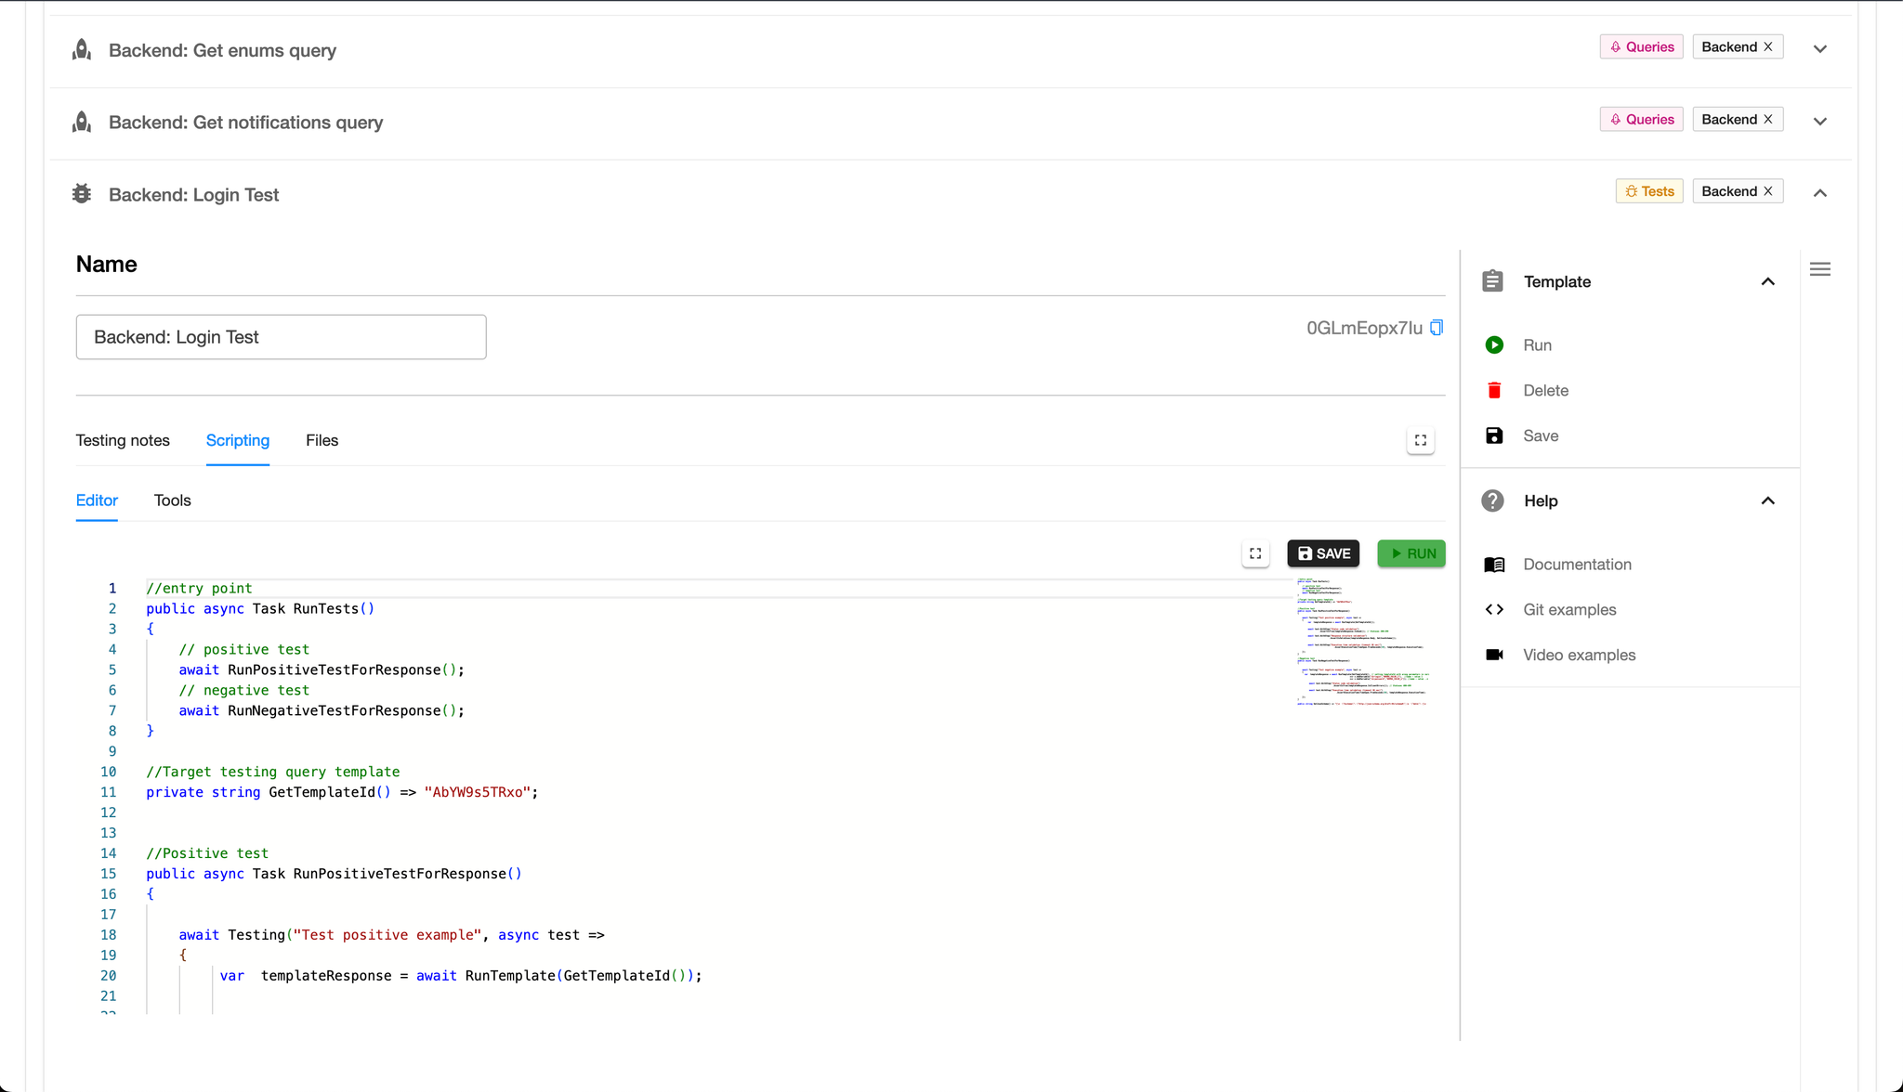Click the Git examples code brackets icon
1903x1092 pixels.
(1494, 610)
